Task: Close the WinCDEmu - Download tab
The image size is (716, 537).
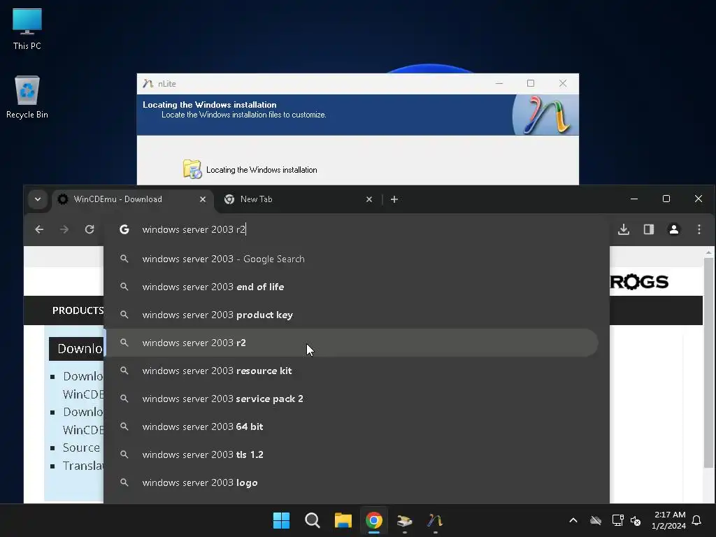Action: pyautogui.click(x=203, y=199)
